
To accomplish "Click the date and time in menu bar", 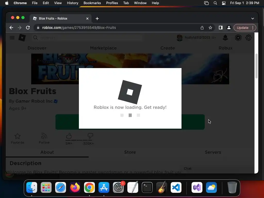I will coord(244,3).
